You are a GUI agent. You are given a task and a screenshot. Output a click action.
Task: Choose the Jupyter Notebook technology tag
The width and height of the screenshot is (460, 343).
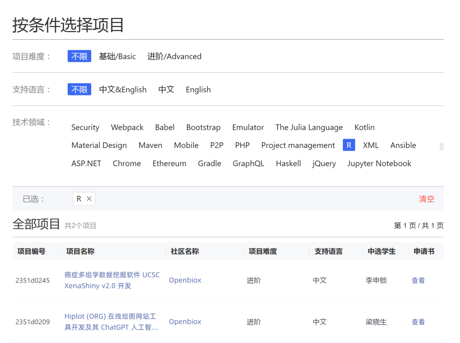tap(379, 163)
